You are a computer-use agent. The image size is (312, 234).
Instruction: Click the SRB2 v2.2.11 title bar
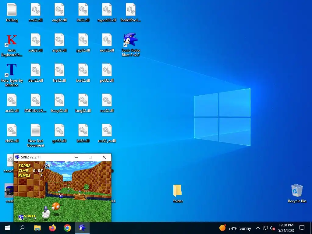[62, 157]
